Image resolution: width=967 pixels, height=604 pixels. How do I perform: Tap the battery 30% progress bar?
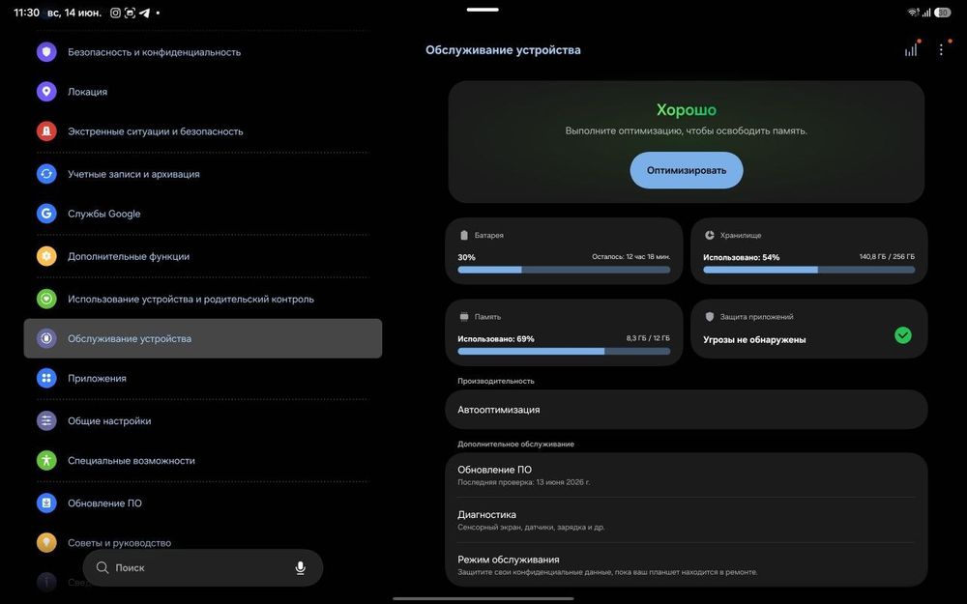tap(564, 270)
